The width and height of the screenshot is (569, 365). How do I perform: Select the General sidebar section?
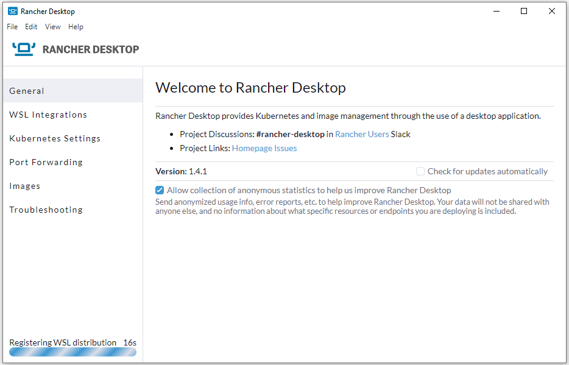coord(73,91)
